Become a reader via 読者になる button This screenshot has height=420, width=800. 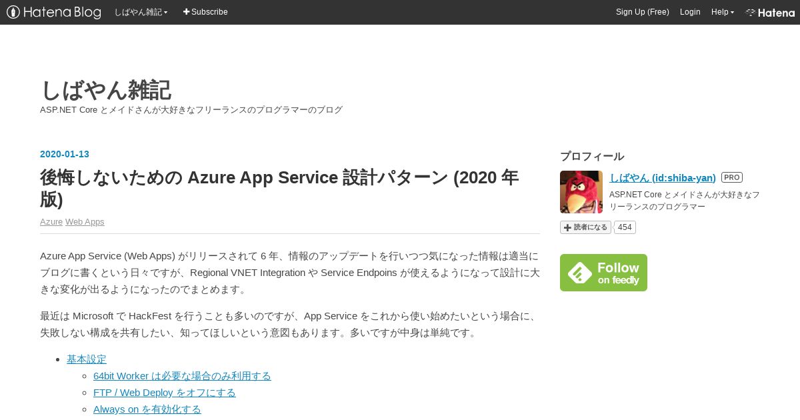pos(585,227)
